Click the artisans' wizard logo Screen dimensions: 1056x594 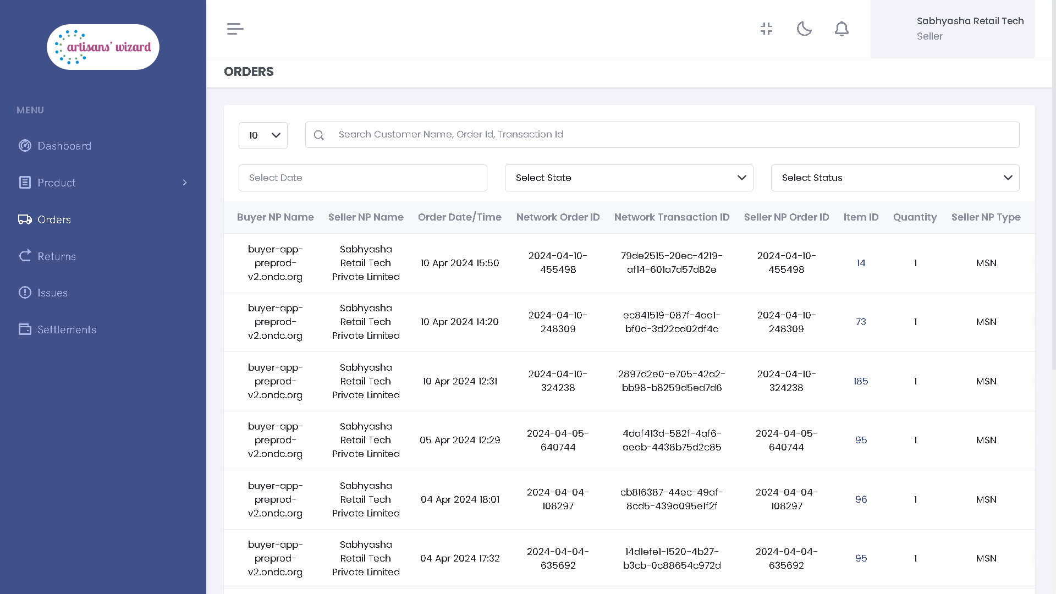click(x=103, y=47)
